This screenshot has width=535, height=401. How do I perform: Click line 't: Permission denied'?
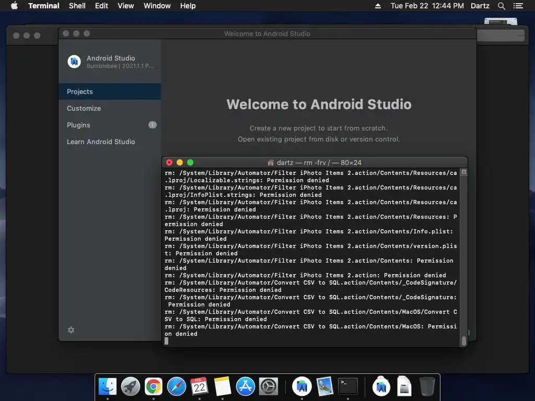tap(201, 253)
